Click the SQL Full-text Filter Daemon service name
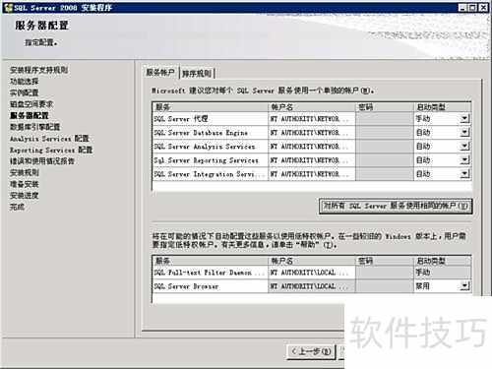The height and width of the screenshot is (369, 492). pyautogui.click(x=210, y=273)
